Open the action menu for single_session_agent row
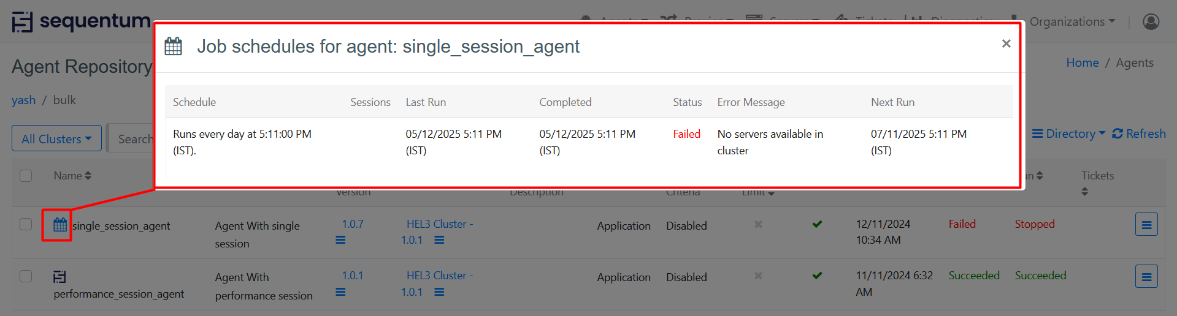Screen dimensions: 1177x316 pos(1146,225)
